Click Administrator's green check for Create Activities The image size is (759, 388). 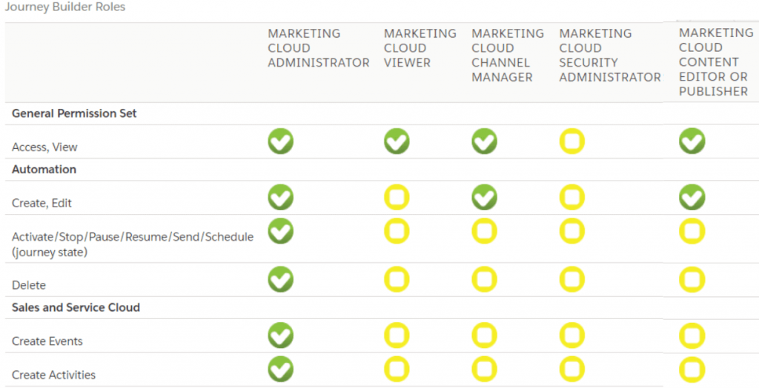281,369
